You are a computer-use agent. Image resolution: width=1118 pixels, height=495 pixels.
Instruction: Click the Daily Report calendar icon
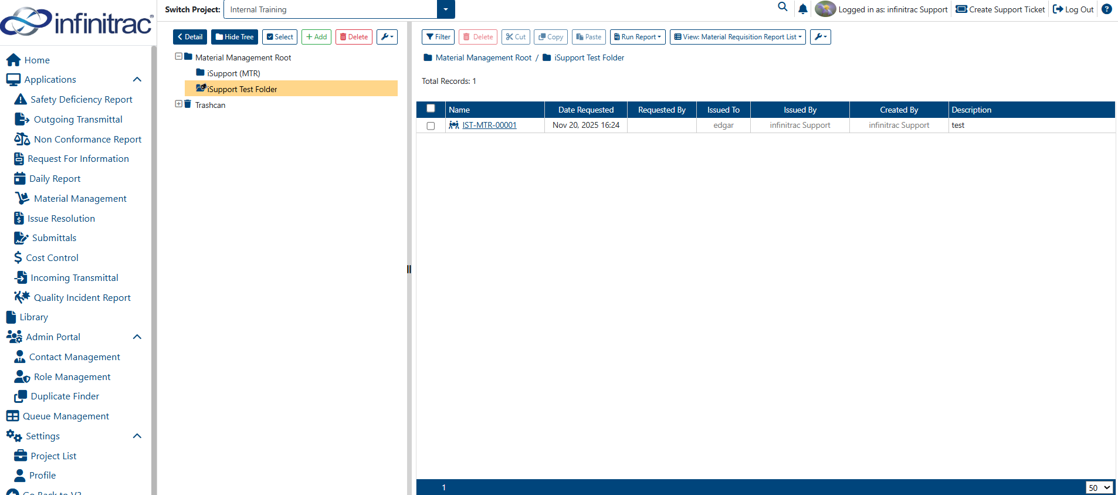[x=20, y=178]
